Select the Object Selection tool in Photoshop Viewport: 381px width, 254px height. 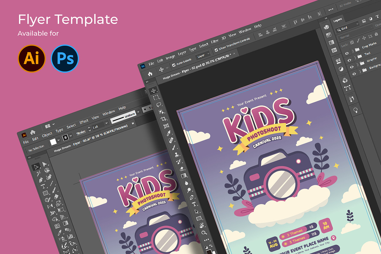pos(161,111)
